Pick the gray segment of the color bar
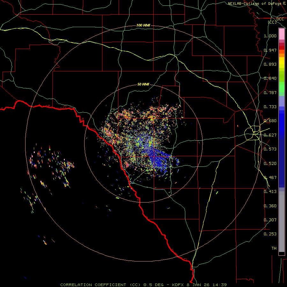 coord(282,222)
